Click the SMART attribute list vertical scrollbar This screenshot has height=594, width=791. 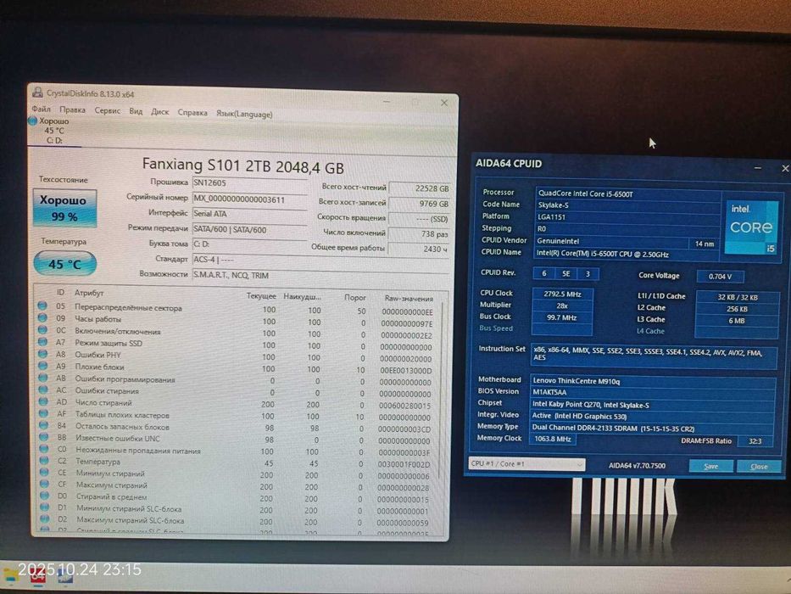[x=443, y=389]
